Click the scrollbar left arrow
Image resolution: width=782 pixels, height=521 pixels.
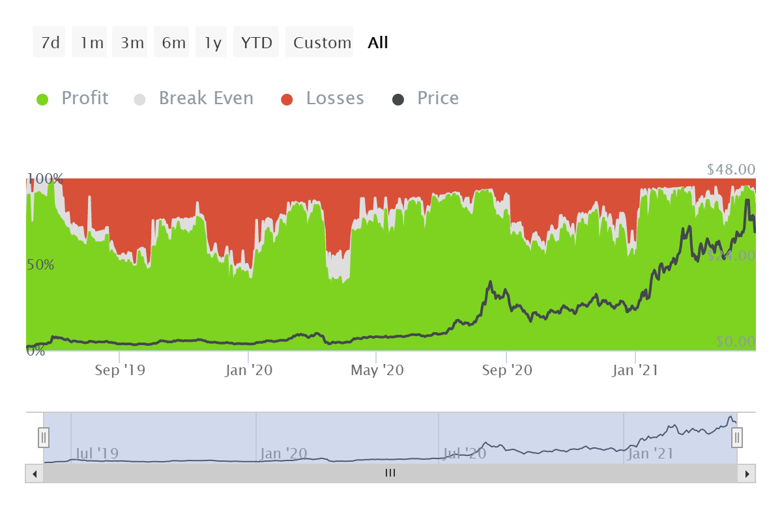click(x=34, y=473)
